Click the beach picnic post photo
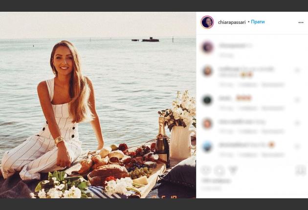 (98, 105)
